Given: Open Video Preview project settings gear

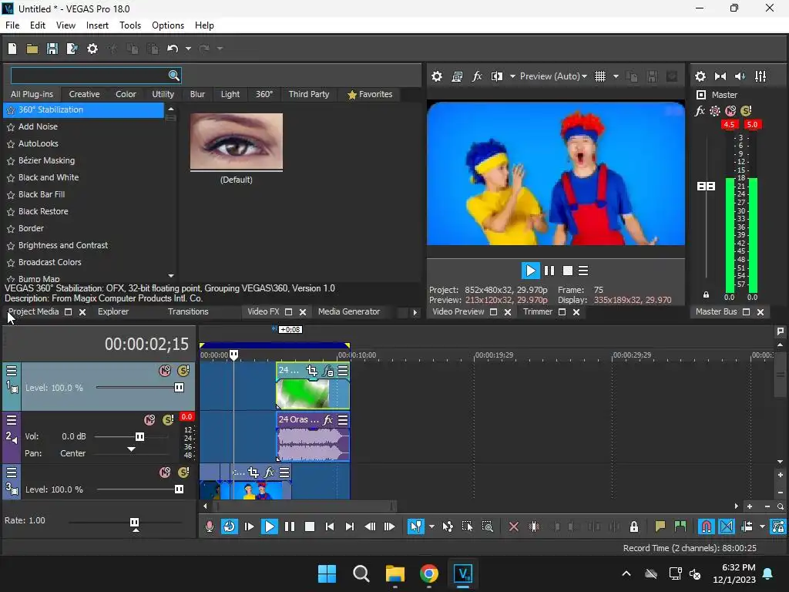Looking at the screenshot, I should (x=437, y=76).
